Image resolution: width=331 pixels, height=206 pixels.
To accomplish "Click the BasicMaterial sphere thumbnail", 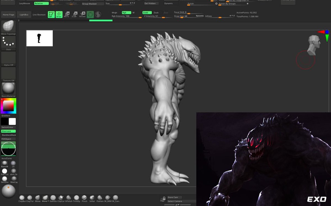I will 8,89.
